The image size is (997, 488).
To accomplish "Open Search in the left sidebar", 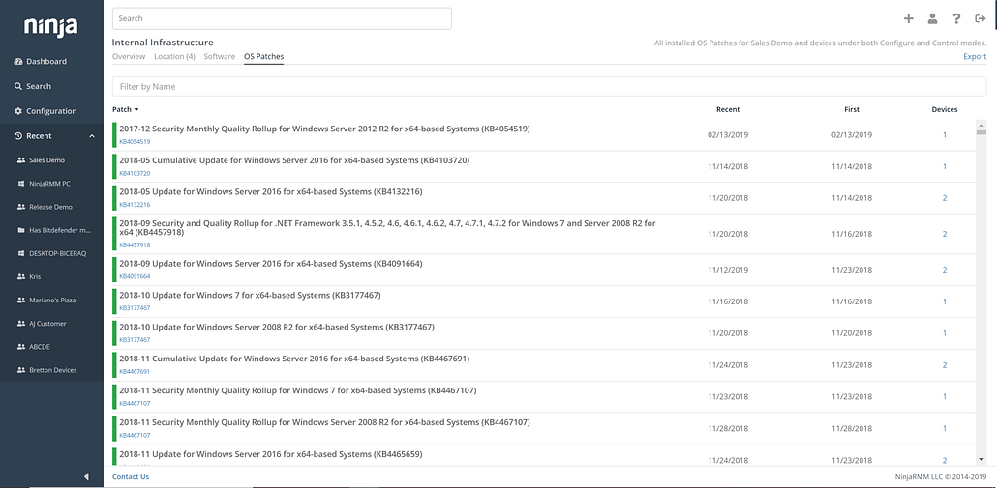I will pyautogui.click(x=39, y=86).
